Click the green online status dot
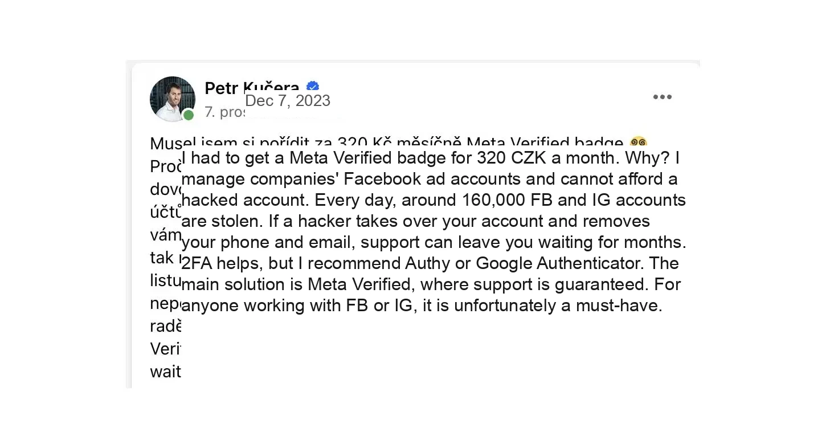 188,115
